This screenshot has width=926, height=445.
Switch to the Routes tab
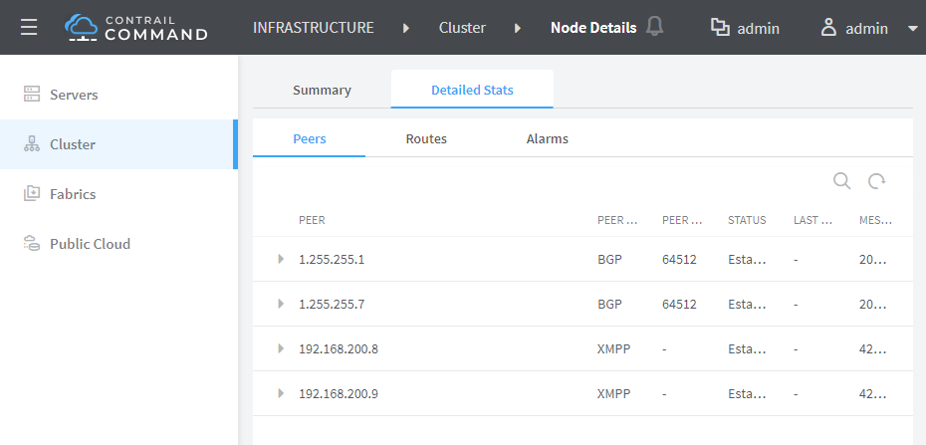pyautogui.click(x=426, y=138)
